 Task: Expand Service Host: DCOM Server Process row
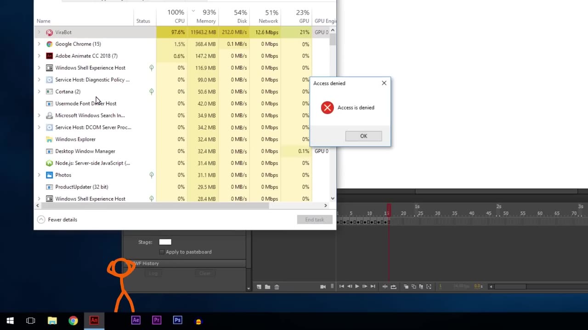[x=39, y=127]
